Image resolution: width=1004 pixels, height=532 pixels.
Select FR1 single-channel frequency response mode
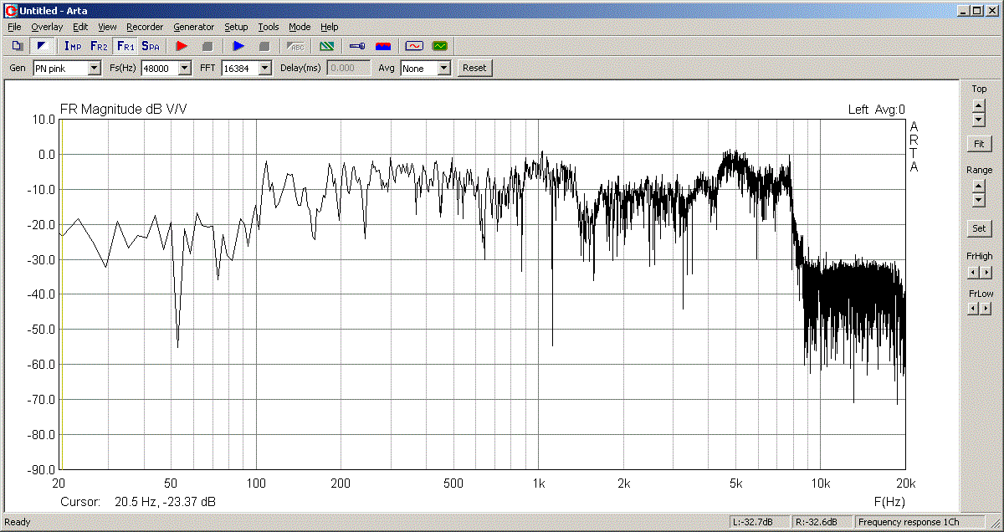click(x=125, y=46)
